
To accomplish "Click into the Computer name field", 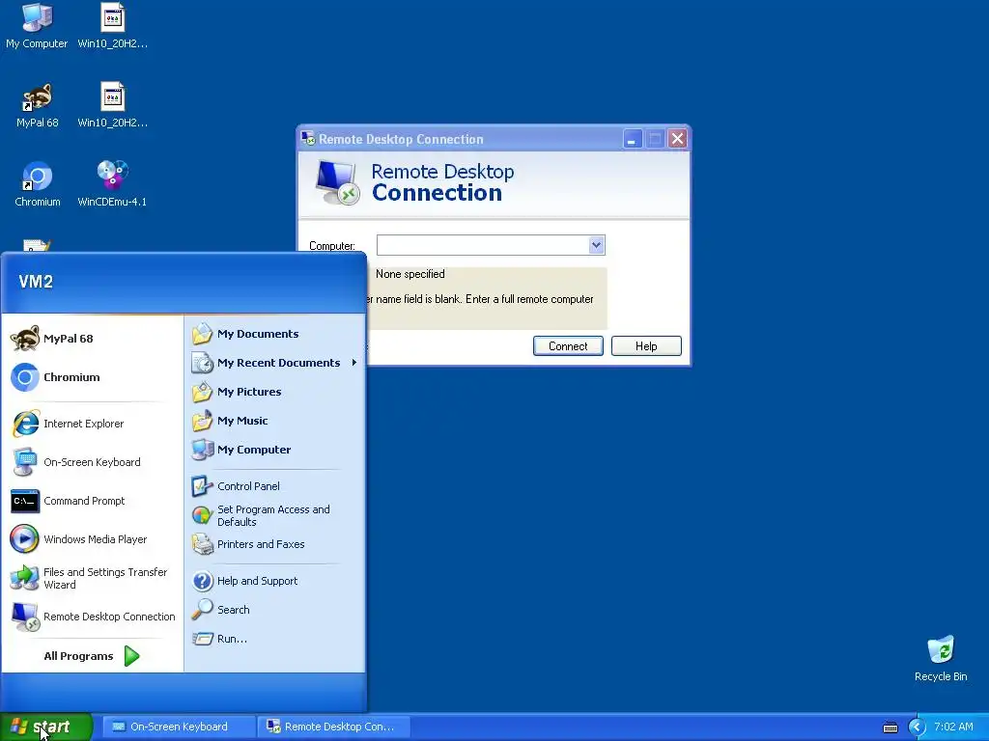I will [x=483, y=245].
